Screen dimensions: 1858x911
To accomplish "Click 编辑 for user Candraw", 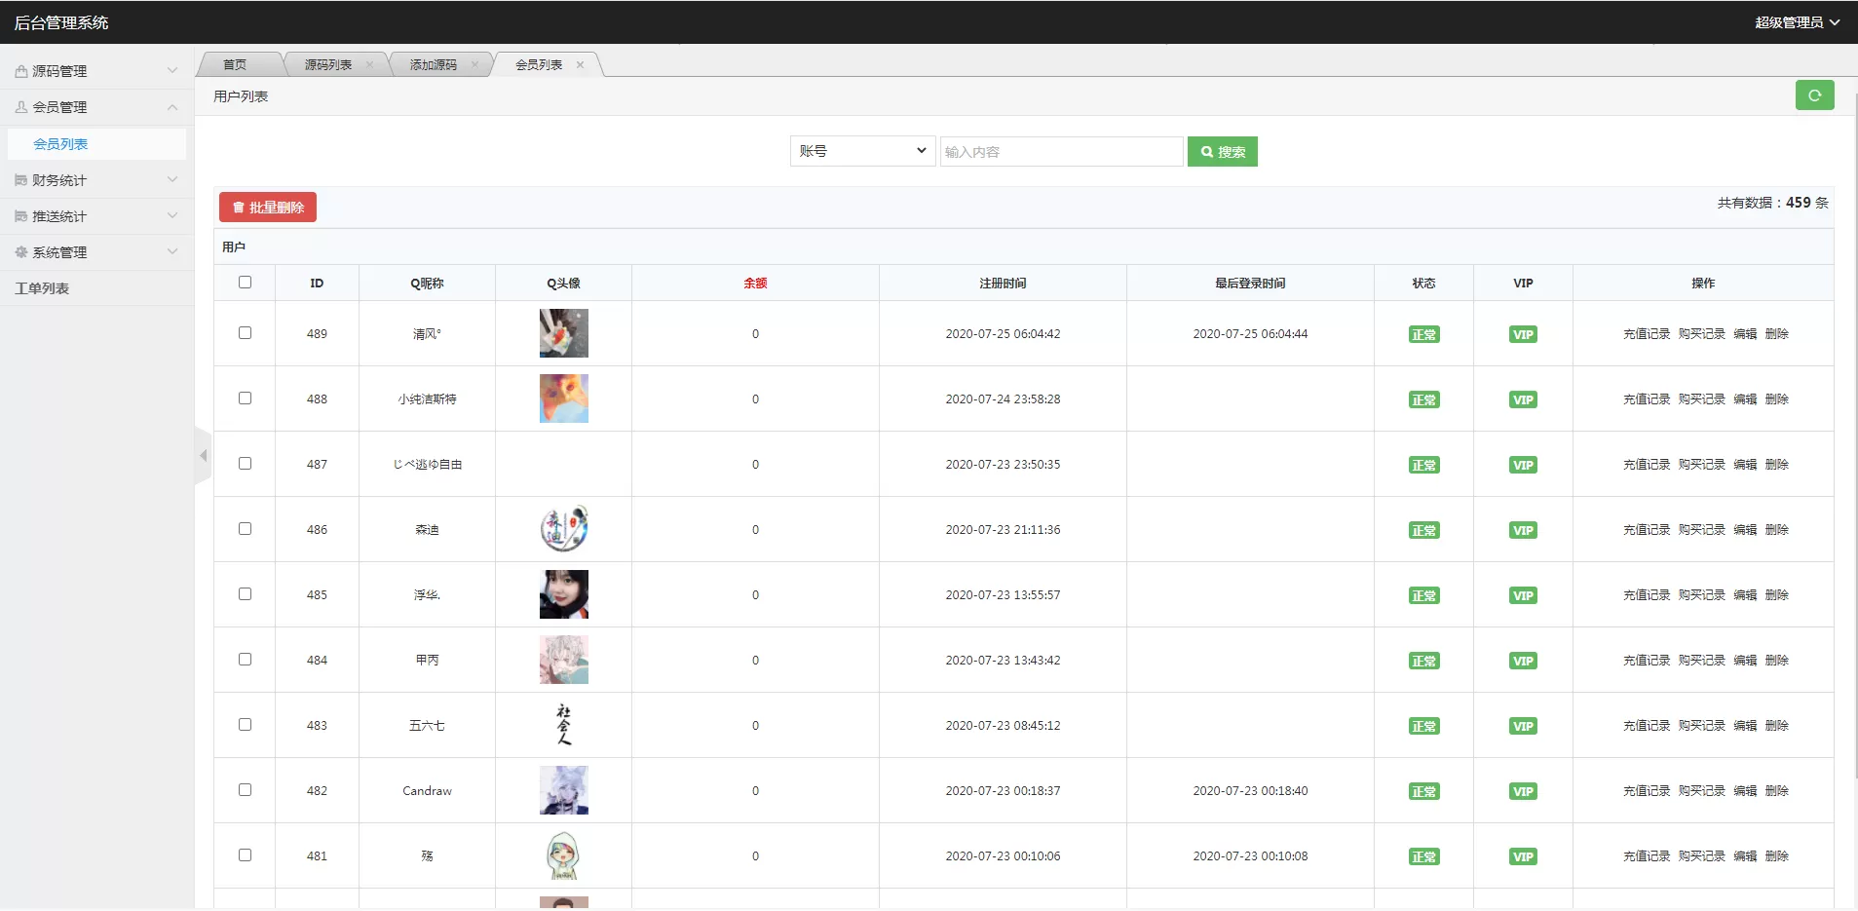I will click(x=1745, y=791).
